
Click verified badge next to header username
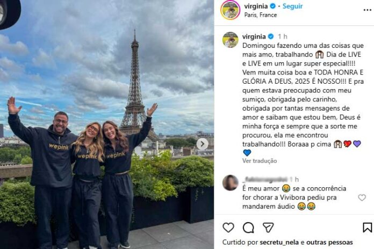pos(272,6)
